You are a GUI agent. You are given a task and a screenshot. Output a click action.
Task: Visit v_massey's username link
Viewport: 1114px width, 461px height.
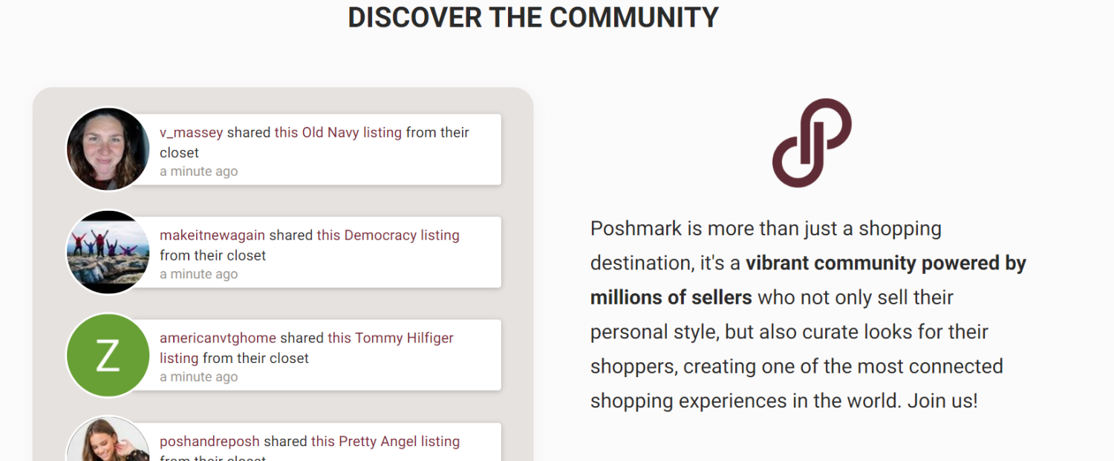pyautogui.click(x=192, y=133)
